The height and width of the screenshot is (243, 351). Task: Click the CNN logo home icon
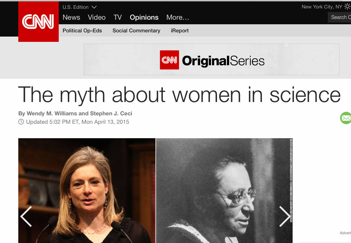point(38,21)
